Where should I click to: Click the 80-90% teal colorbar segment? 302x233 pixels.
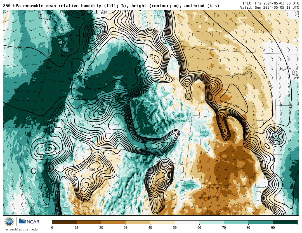point(261,222)
